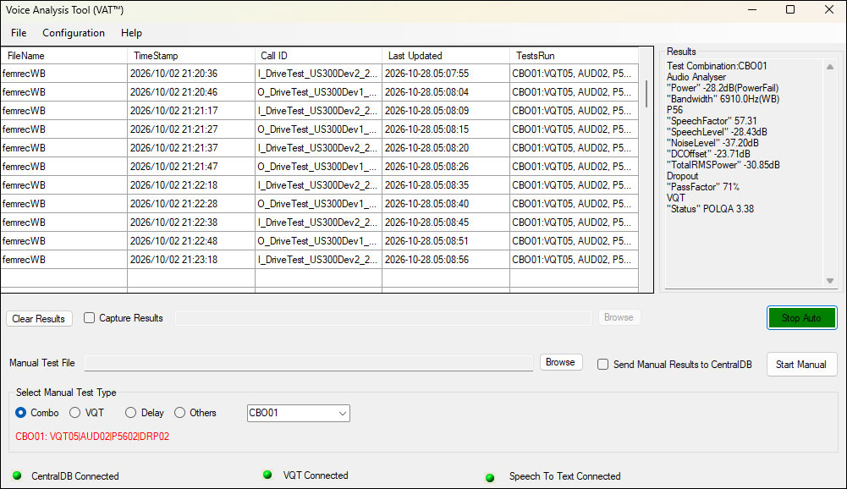Click the "TotalRMSPower" -30.85dB result line

(723, 165)
